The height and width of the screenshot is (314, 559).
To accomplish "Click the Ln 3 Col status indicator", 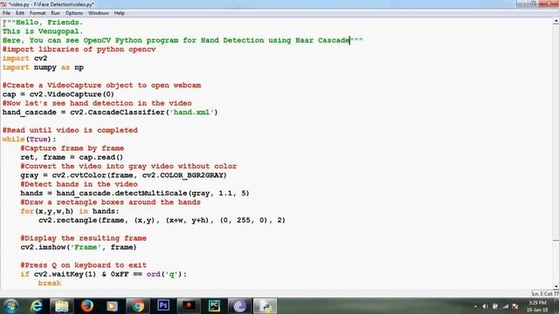I will (545, 294).
